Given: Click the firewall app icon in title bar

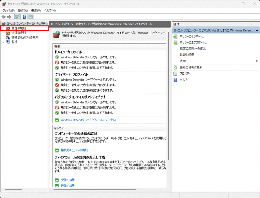Looking at the screenshot, I should 4,4.
